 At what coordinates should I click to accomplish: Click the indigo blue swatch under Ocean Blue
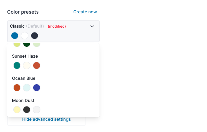37,88
